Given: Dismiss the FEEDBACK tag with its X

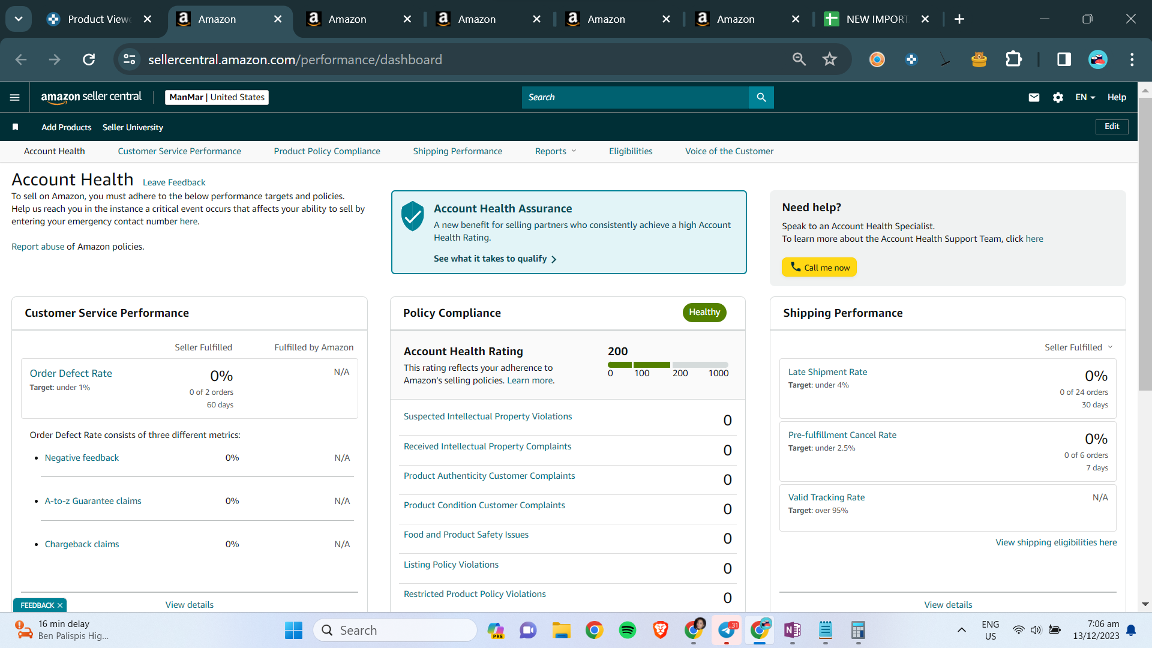Looking at the screenshot, I should pyautogui.click(x=60, y=605).
